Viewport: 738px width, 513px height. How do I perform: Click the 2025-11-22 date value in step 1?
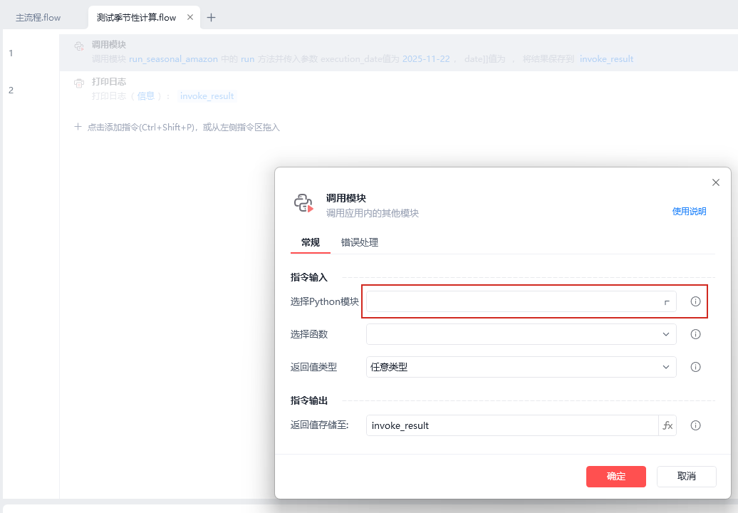click(x=426, y=59)
